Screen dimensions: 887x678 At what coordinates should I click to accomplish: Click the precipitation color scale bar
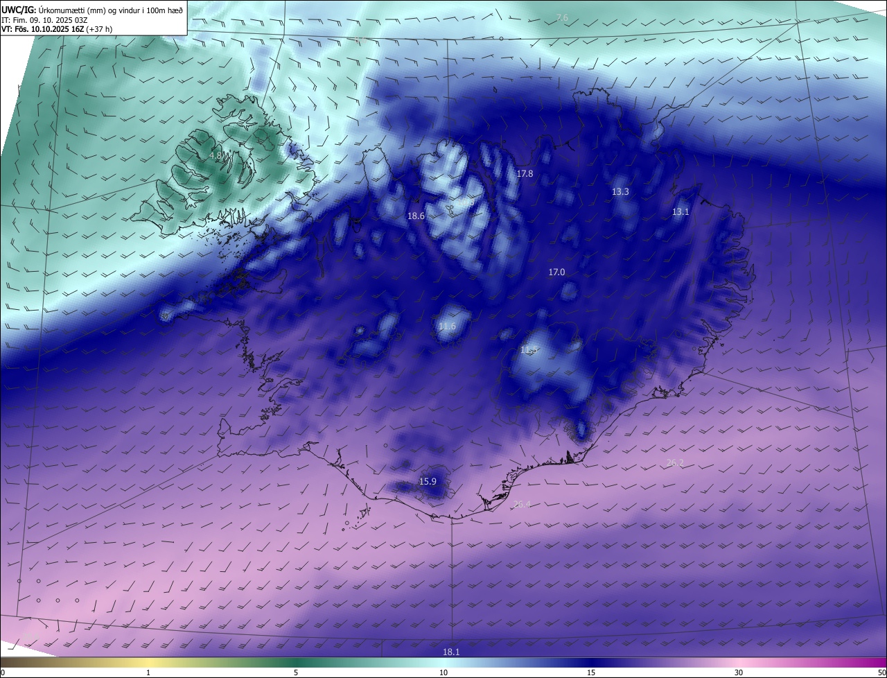click(443, 662)
